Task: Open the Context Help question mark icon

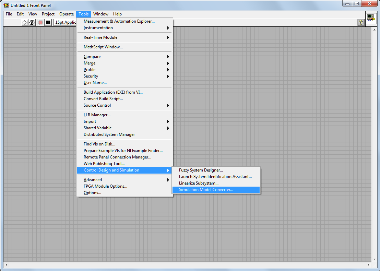Action: click(360, 22)
